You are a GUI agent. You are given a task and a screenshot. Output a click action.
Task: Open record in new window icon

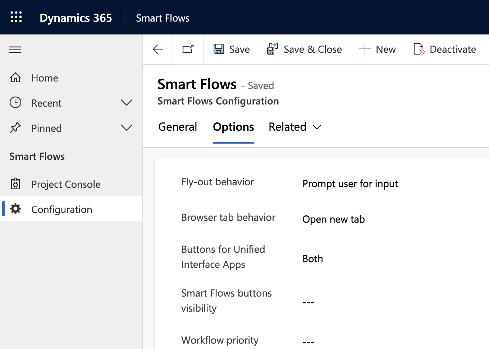click(188, 49)
